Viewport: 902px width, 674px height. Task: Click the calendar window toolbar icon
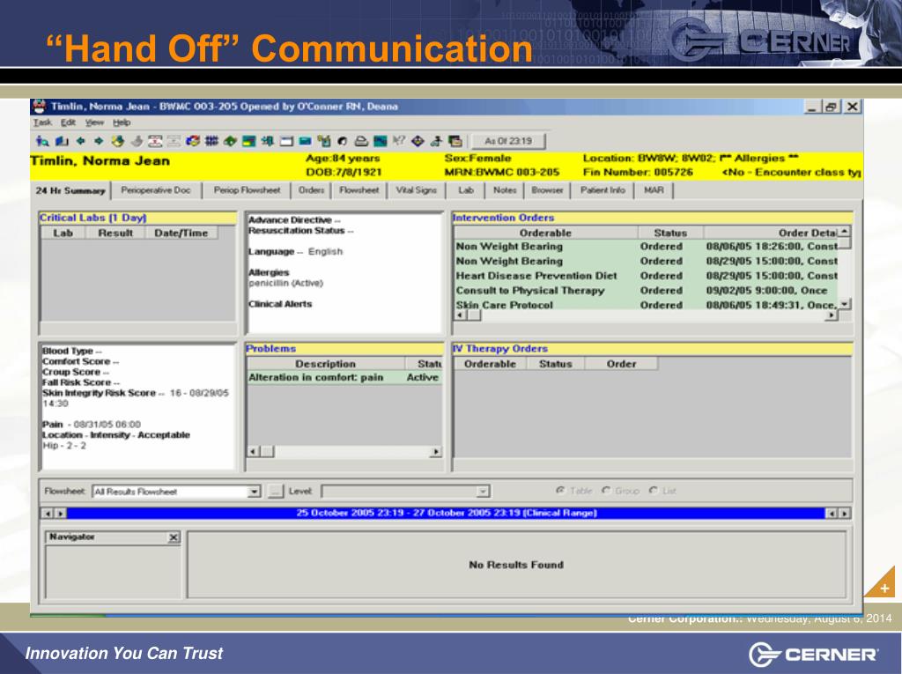[286, 141]
